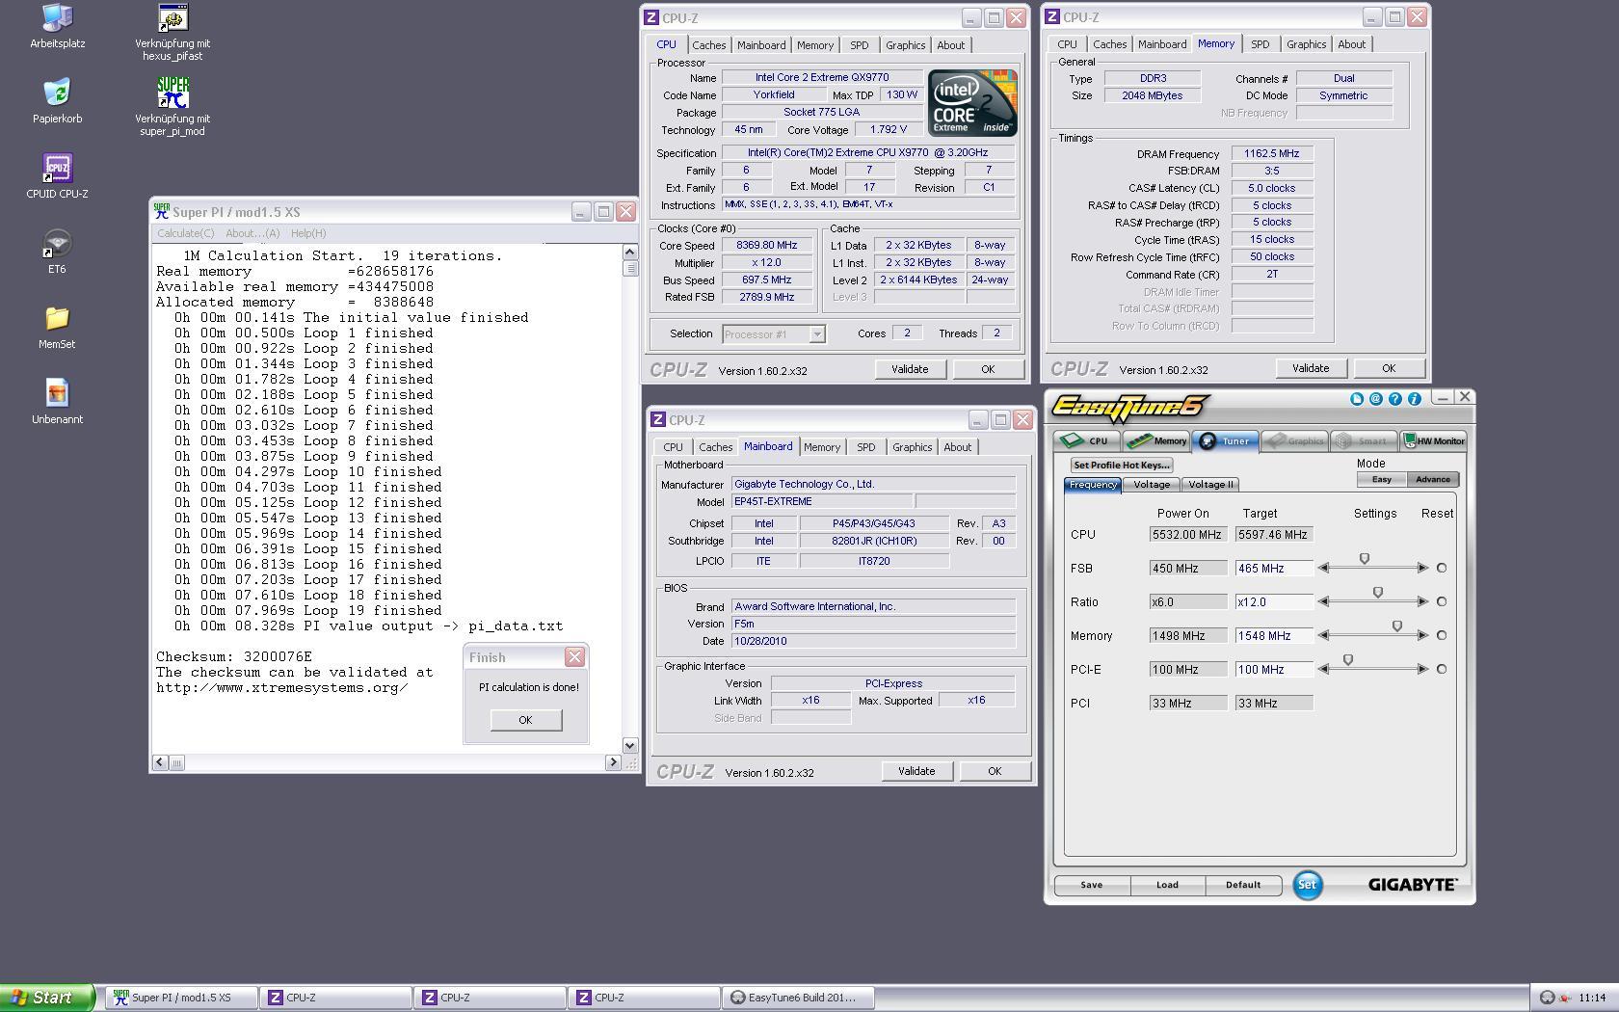This screenshot has height=1012, width=1619.
Task: Open About...(A) menu in Super PI
Action: click(x=252, y=233)
